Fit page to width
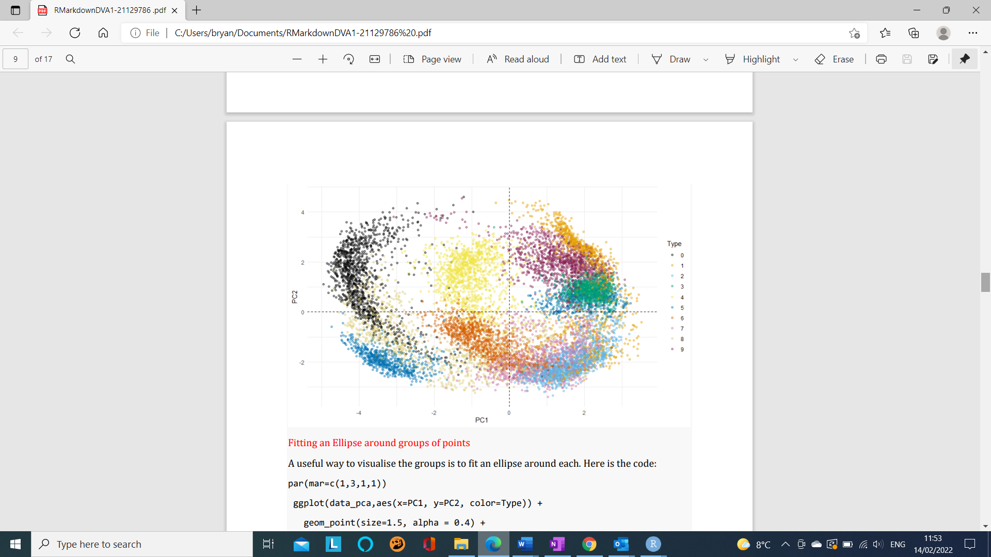 click(x=375, y=59)
